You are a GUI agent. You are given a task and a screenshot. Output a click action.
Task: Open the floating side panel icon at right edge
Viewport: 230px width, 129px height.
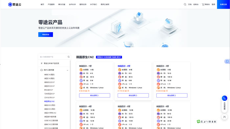tap(227, 61)
